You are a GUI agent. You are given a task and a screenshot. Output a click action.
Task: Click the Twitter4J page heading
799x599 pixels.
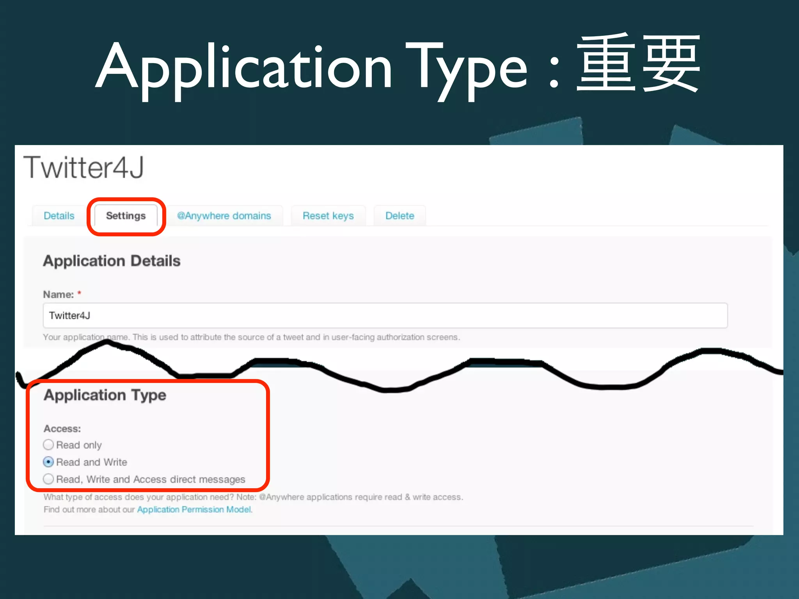(84, 168)
